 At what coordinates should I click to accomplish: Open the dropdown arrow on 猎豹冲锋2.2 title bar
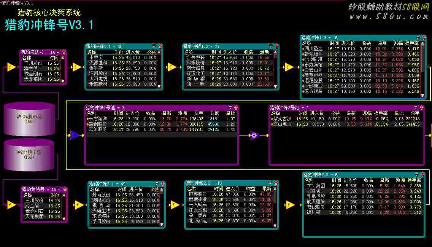pos(270,183)
